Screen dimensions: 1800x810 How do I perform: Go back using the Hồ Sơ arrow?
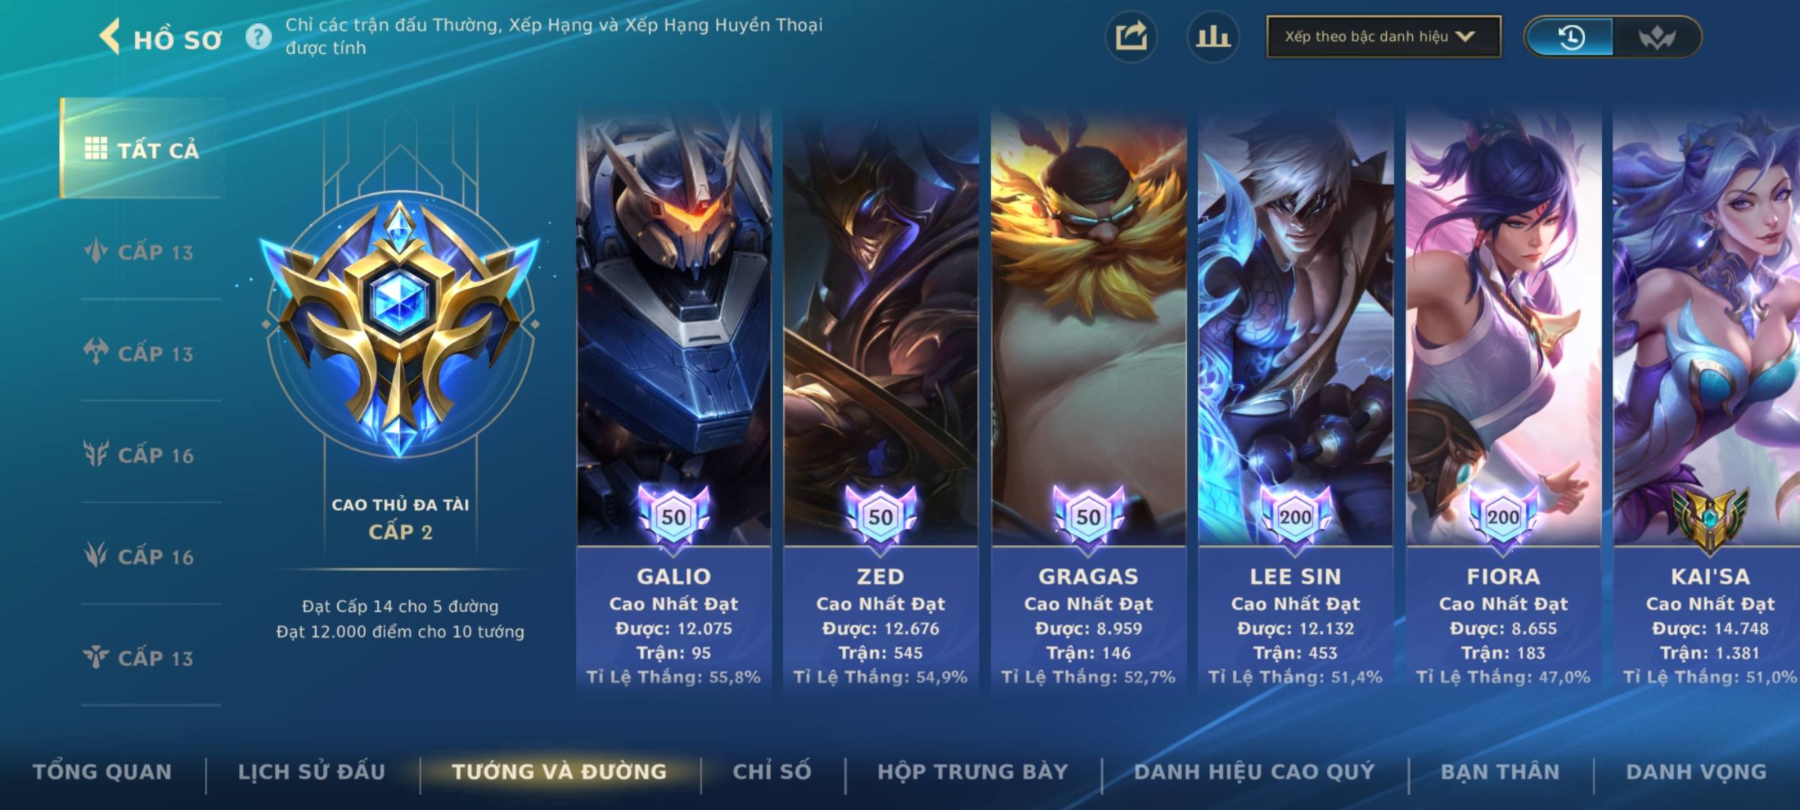click(109, 37)
